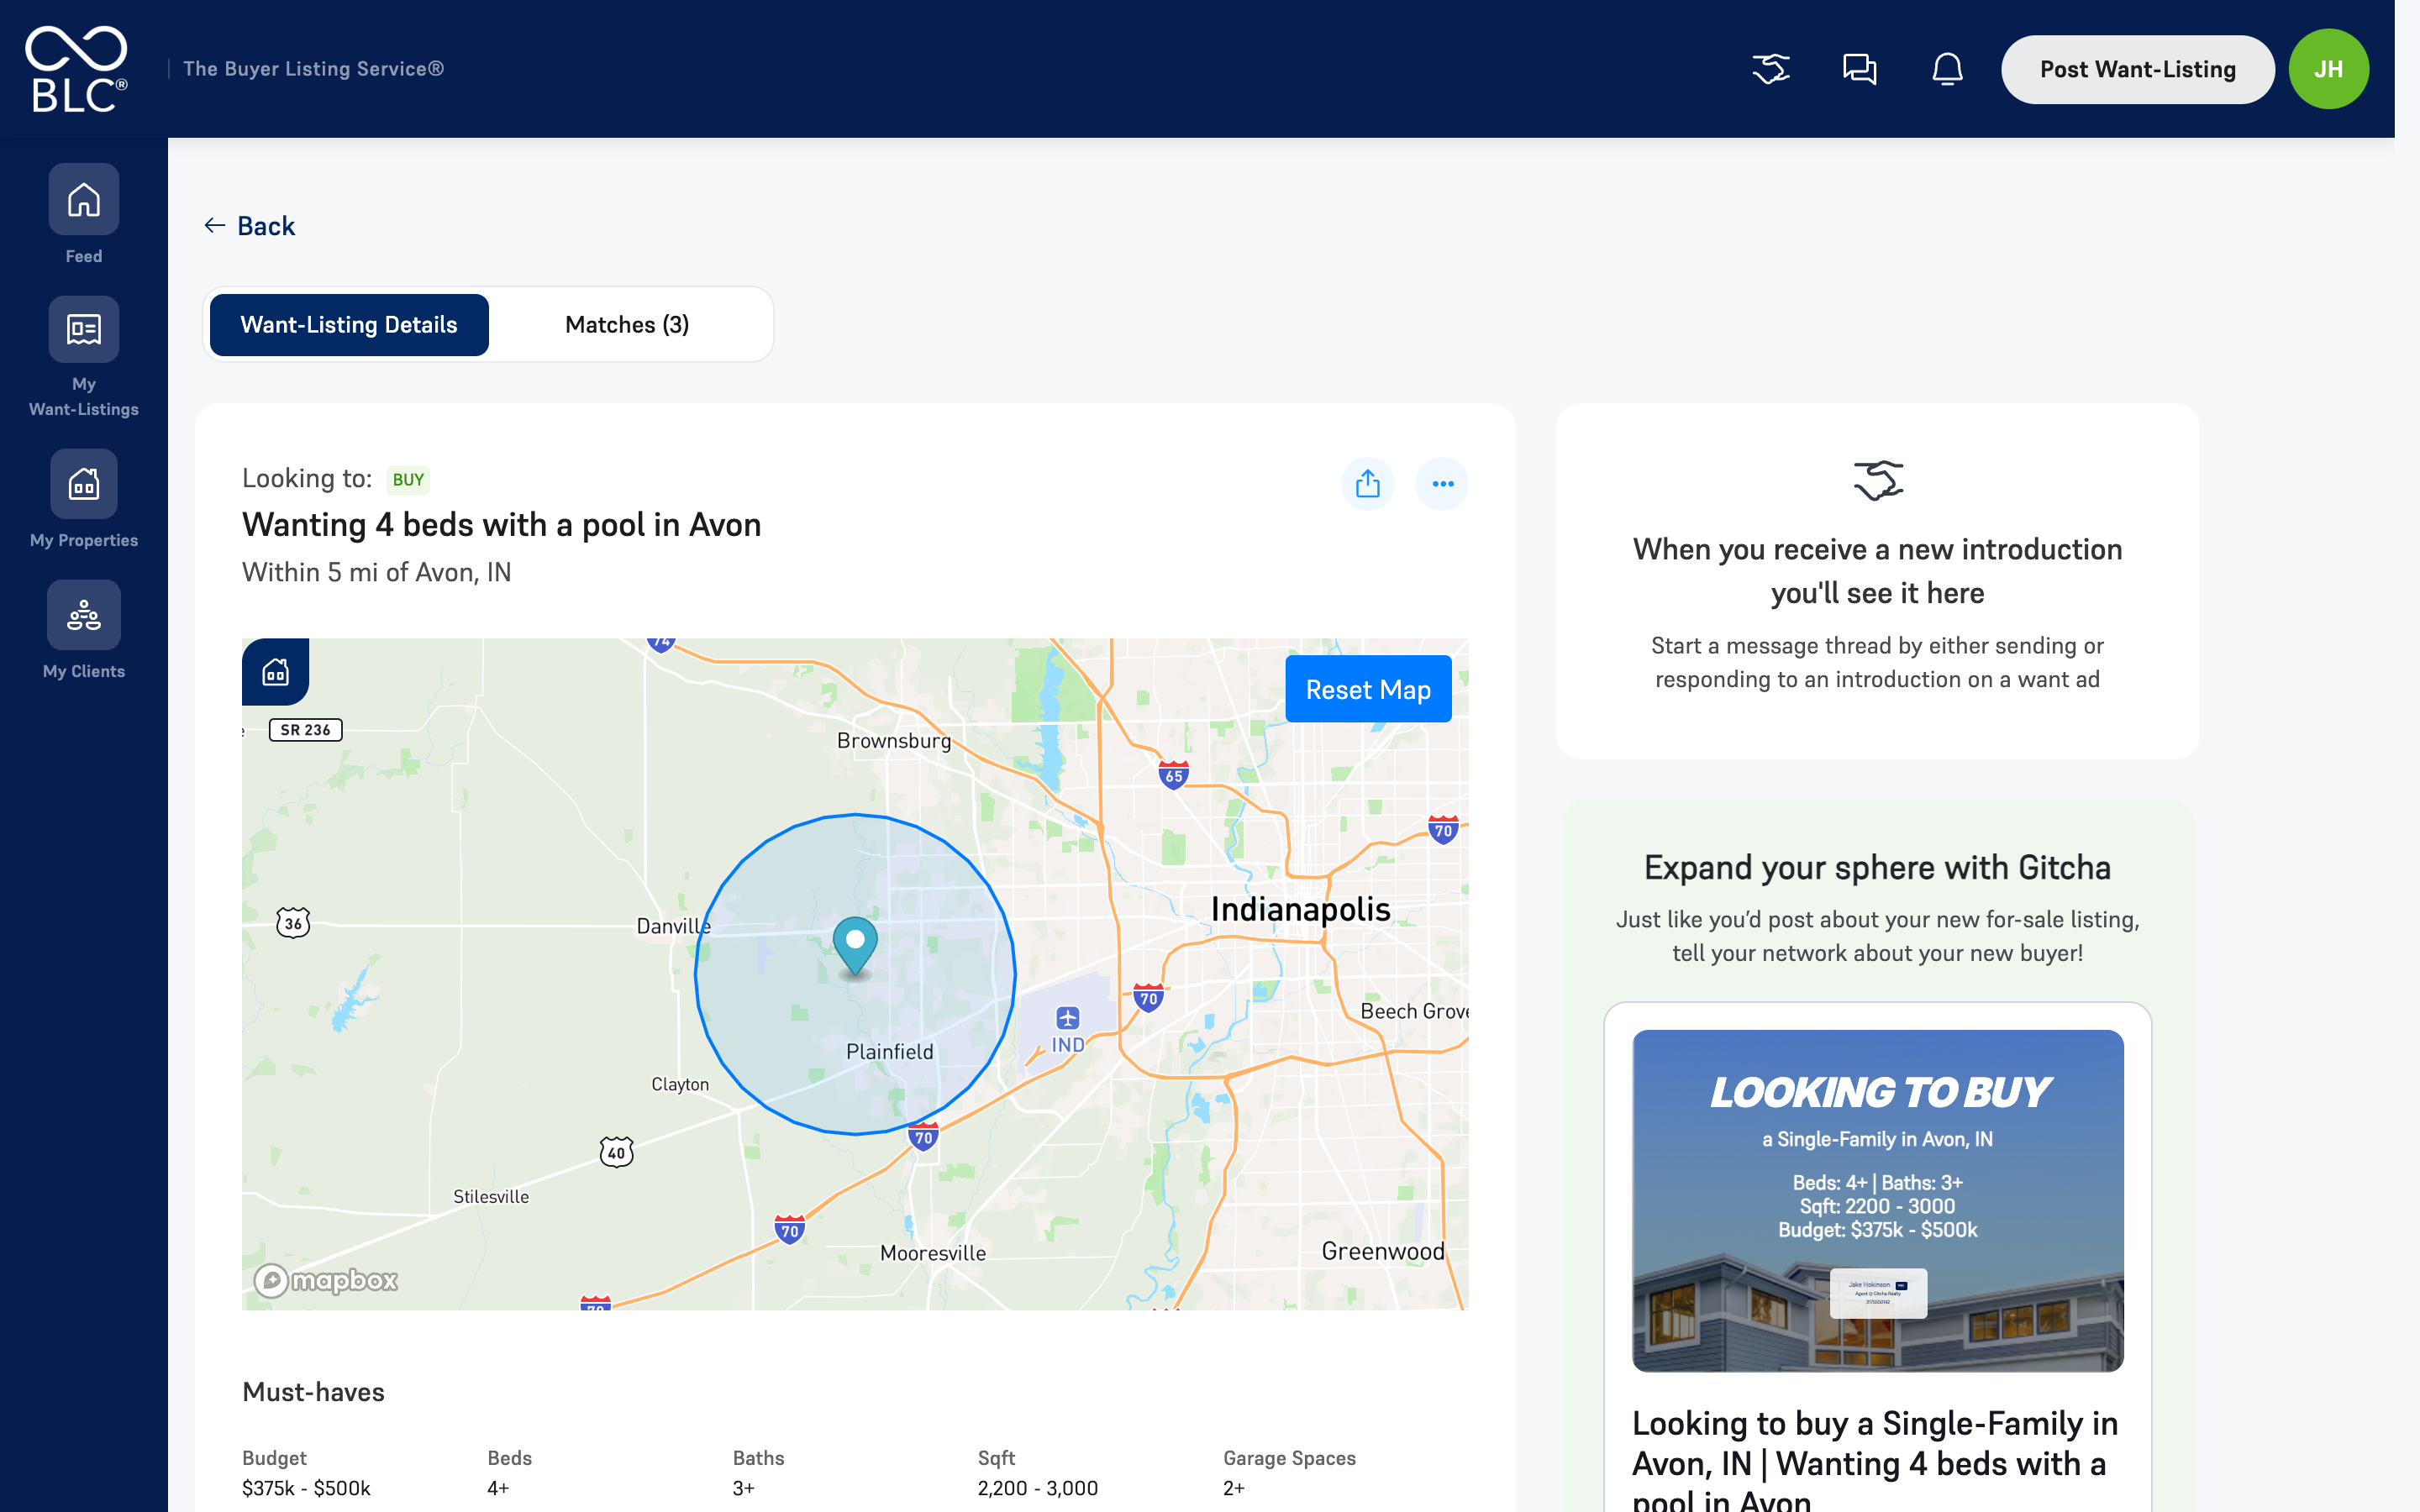The height and width of the screenshot is (1512, 2420).
Task: Click the Mooresville label on the map
Action: pyautogui.click(x=933, y=1253)
